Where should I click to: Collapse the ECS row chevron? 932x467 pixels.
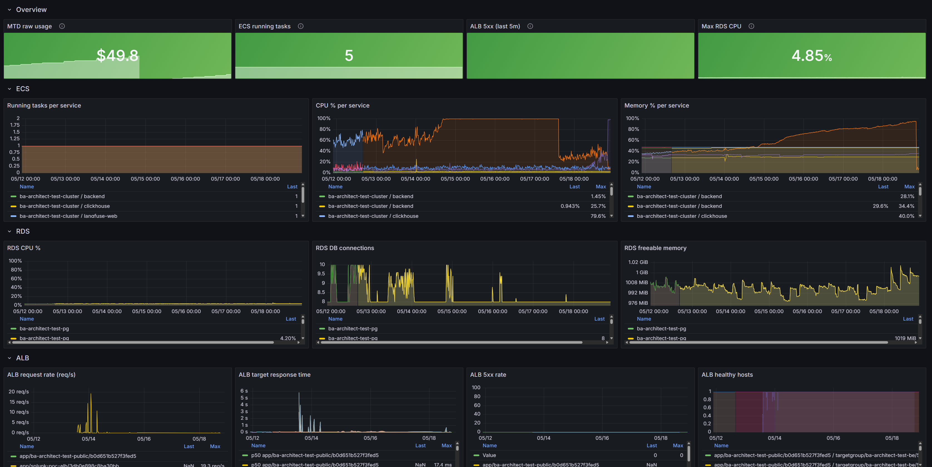tap(9, 89)
